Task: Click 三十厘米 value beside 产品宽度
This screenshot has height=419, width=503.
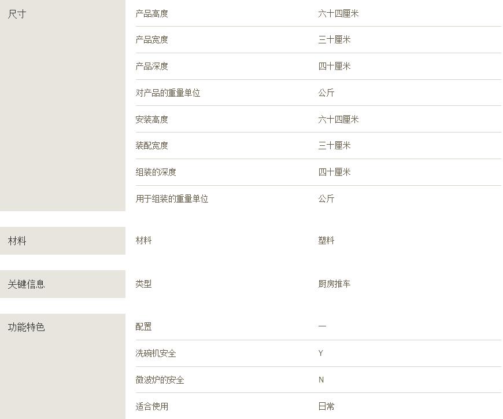Action: 334,40
